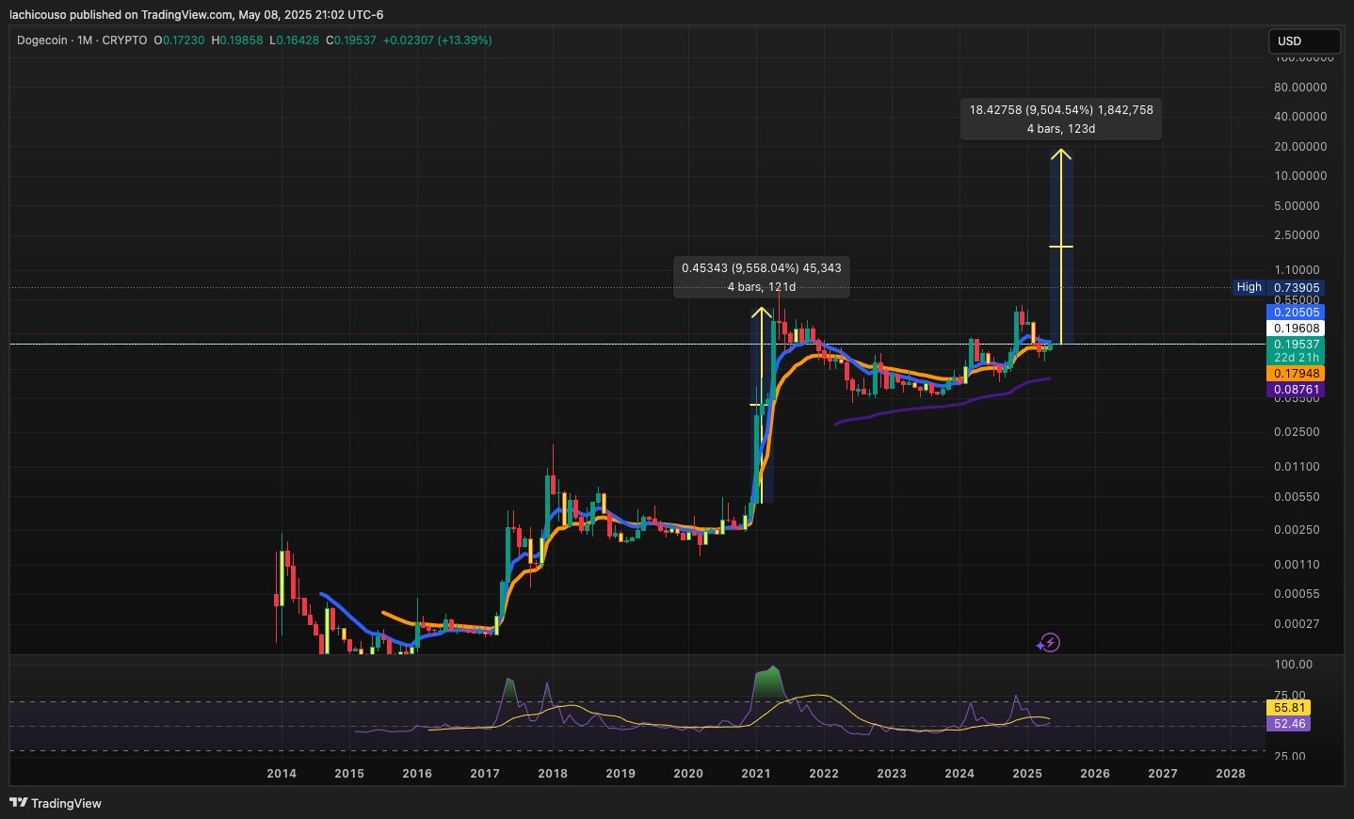The image size is (1354, 819).
Task: Click the 2025 label on time axis
Action: point(1027,773)
